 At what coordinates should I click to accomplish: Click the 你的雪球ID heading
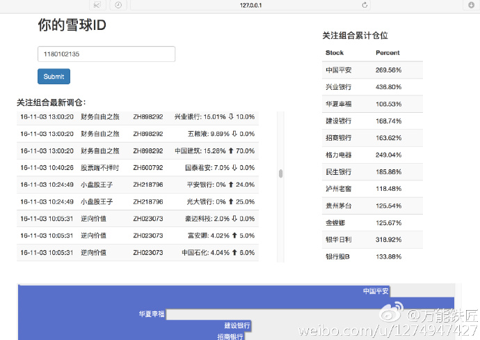point(72,25)
